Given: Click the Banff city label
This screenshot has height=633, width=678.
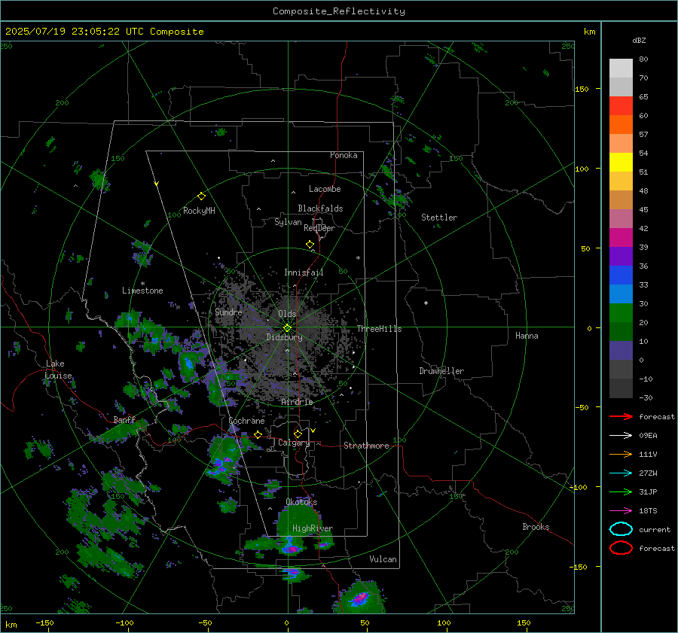Looking at the screenshot, I should pyautogui.click(x=124, y=420).
